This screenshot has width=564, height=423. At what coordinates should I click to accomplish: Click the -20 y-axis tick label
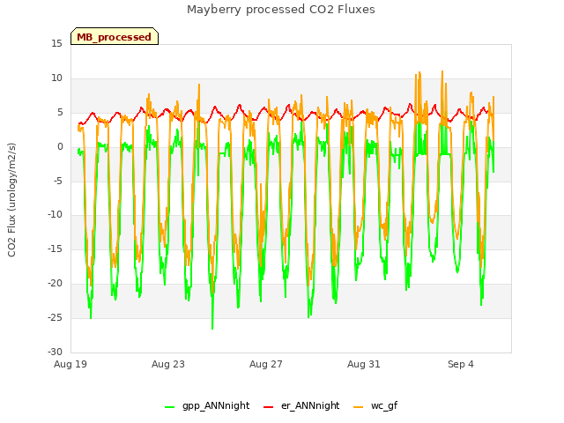(x=56, y=284)
